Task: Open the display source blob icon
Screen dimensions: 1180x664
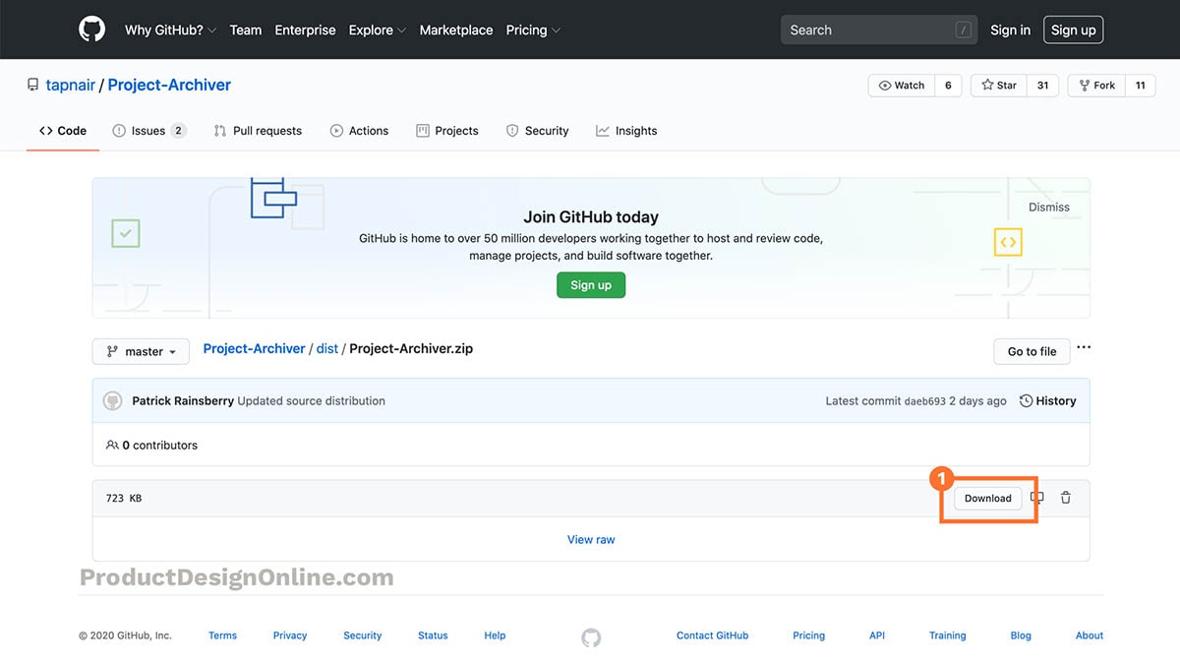Action: (1036, 498)
